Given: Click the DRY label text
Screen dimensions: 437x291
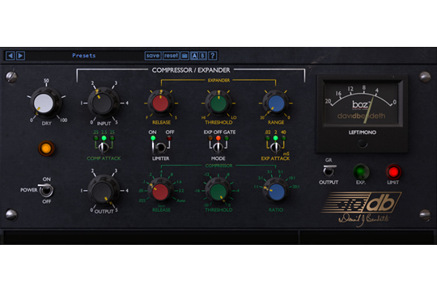Looking at the screenshot, I should click(47, 123).
